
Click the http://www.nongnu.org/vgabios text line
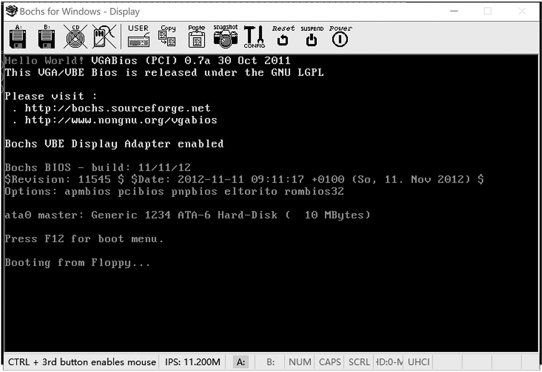[x=121, y=120]
